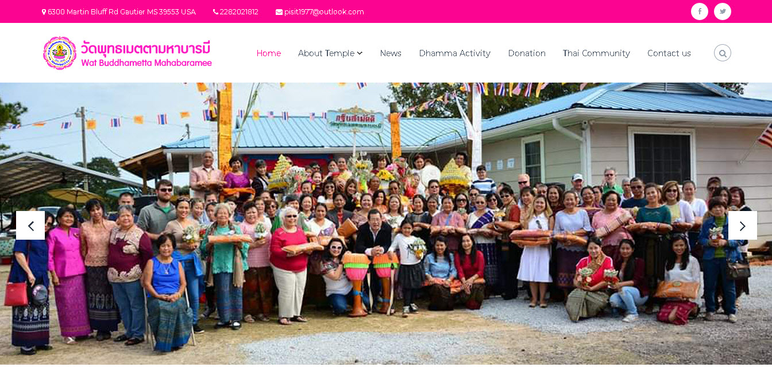Open the Dhamma Activity menu item
Image resolution: width=772 pixels, height=371 pixels.
[454, 53]
